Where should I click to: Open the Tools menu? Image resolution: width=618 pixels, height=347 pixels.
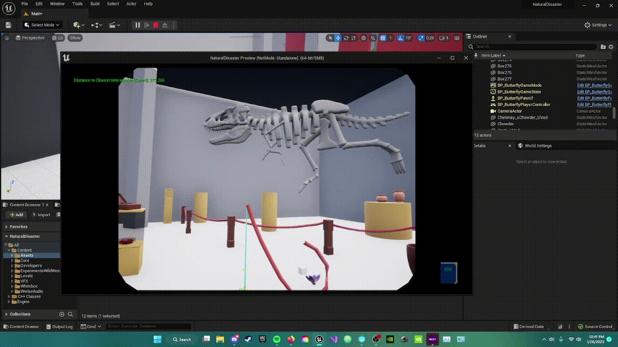point(77,3)
